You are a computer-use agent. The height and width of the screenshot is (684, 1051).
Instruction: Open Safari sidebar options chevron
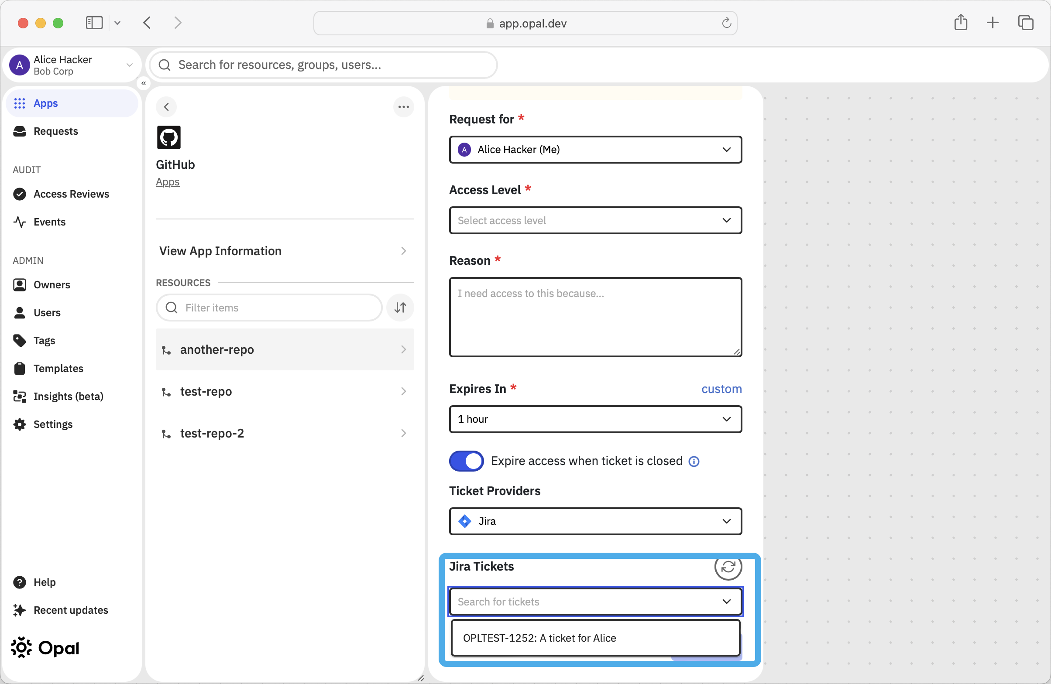(117, 23)
